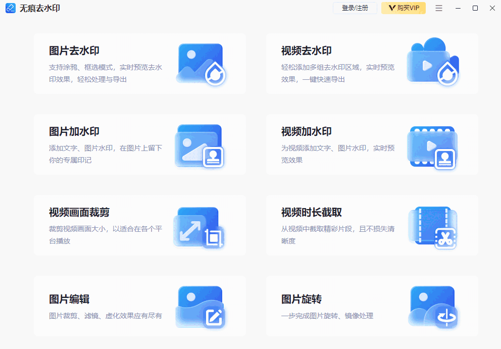Click the 视频去水印 video watermark removal icon
The image size is (501, 349).
432,63
